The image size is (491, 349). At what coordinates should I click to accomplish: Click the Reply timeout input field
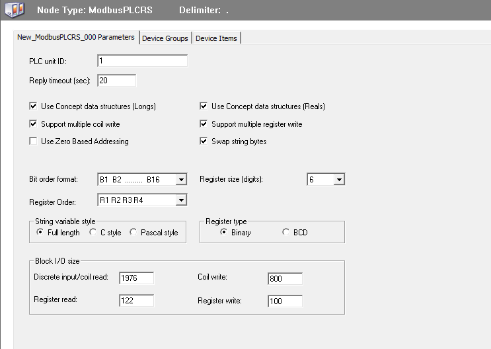tap(116, 81)
